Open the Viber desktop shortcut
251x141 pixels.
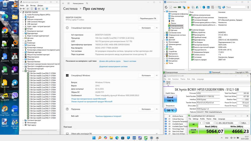[15, 96]
